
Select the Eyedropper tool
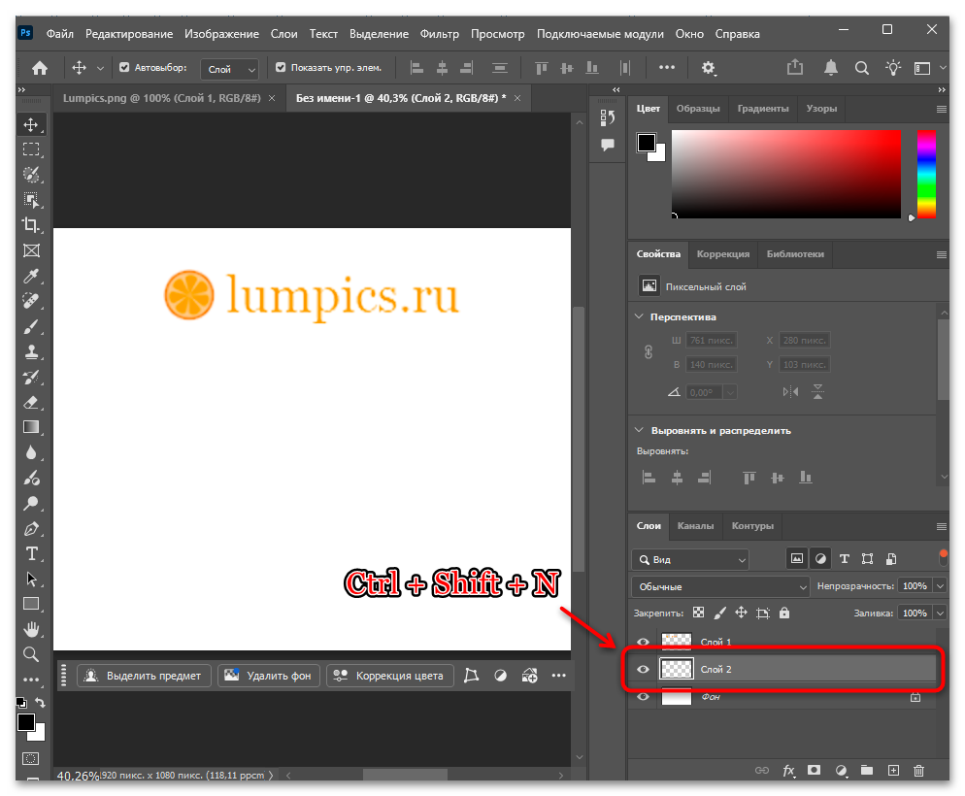point(31,276)
